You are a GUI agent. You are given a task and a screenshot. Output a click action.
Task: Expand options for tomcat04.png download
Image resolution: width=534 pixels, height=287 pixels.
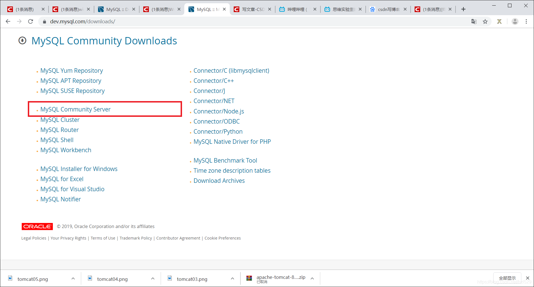click(x=153, y=279)
